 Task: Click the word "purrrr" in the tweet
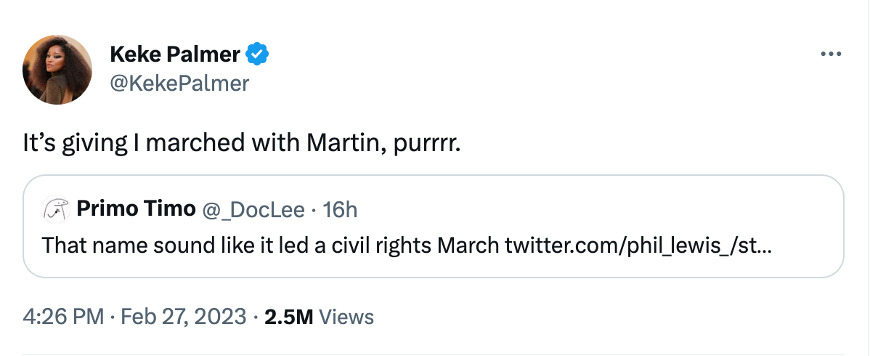click(425, 142)
